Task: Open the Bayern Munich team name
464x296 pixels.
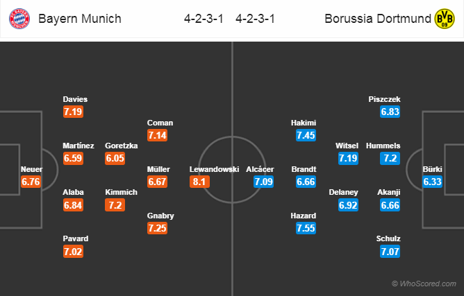Action: click(x=80, y=19)
